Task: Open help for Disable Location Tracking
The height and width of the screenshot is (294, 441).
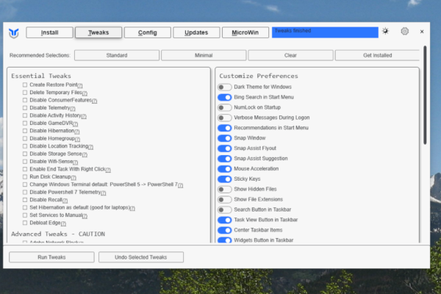Action: 90,147
